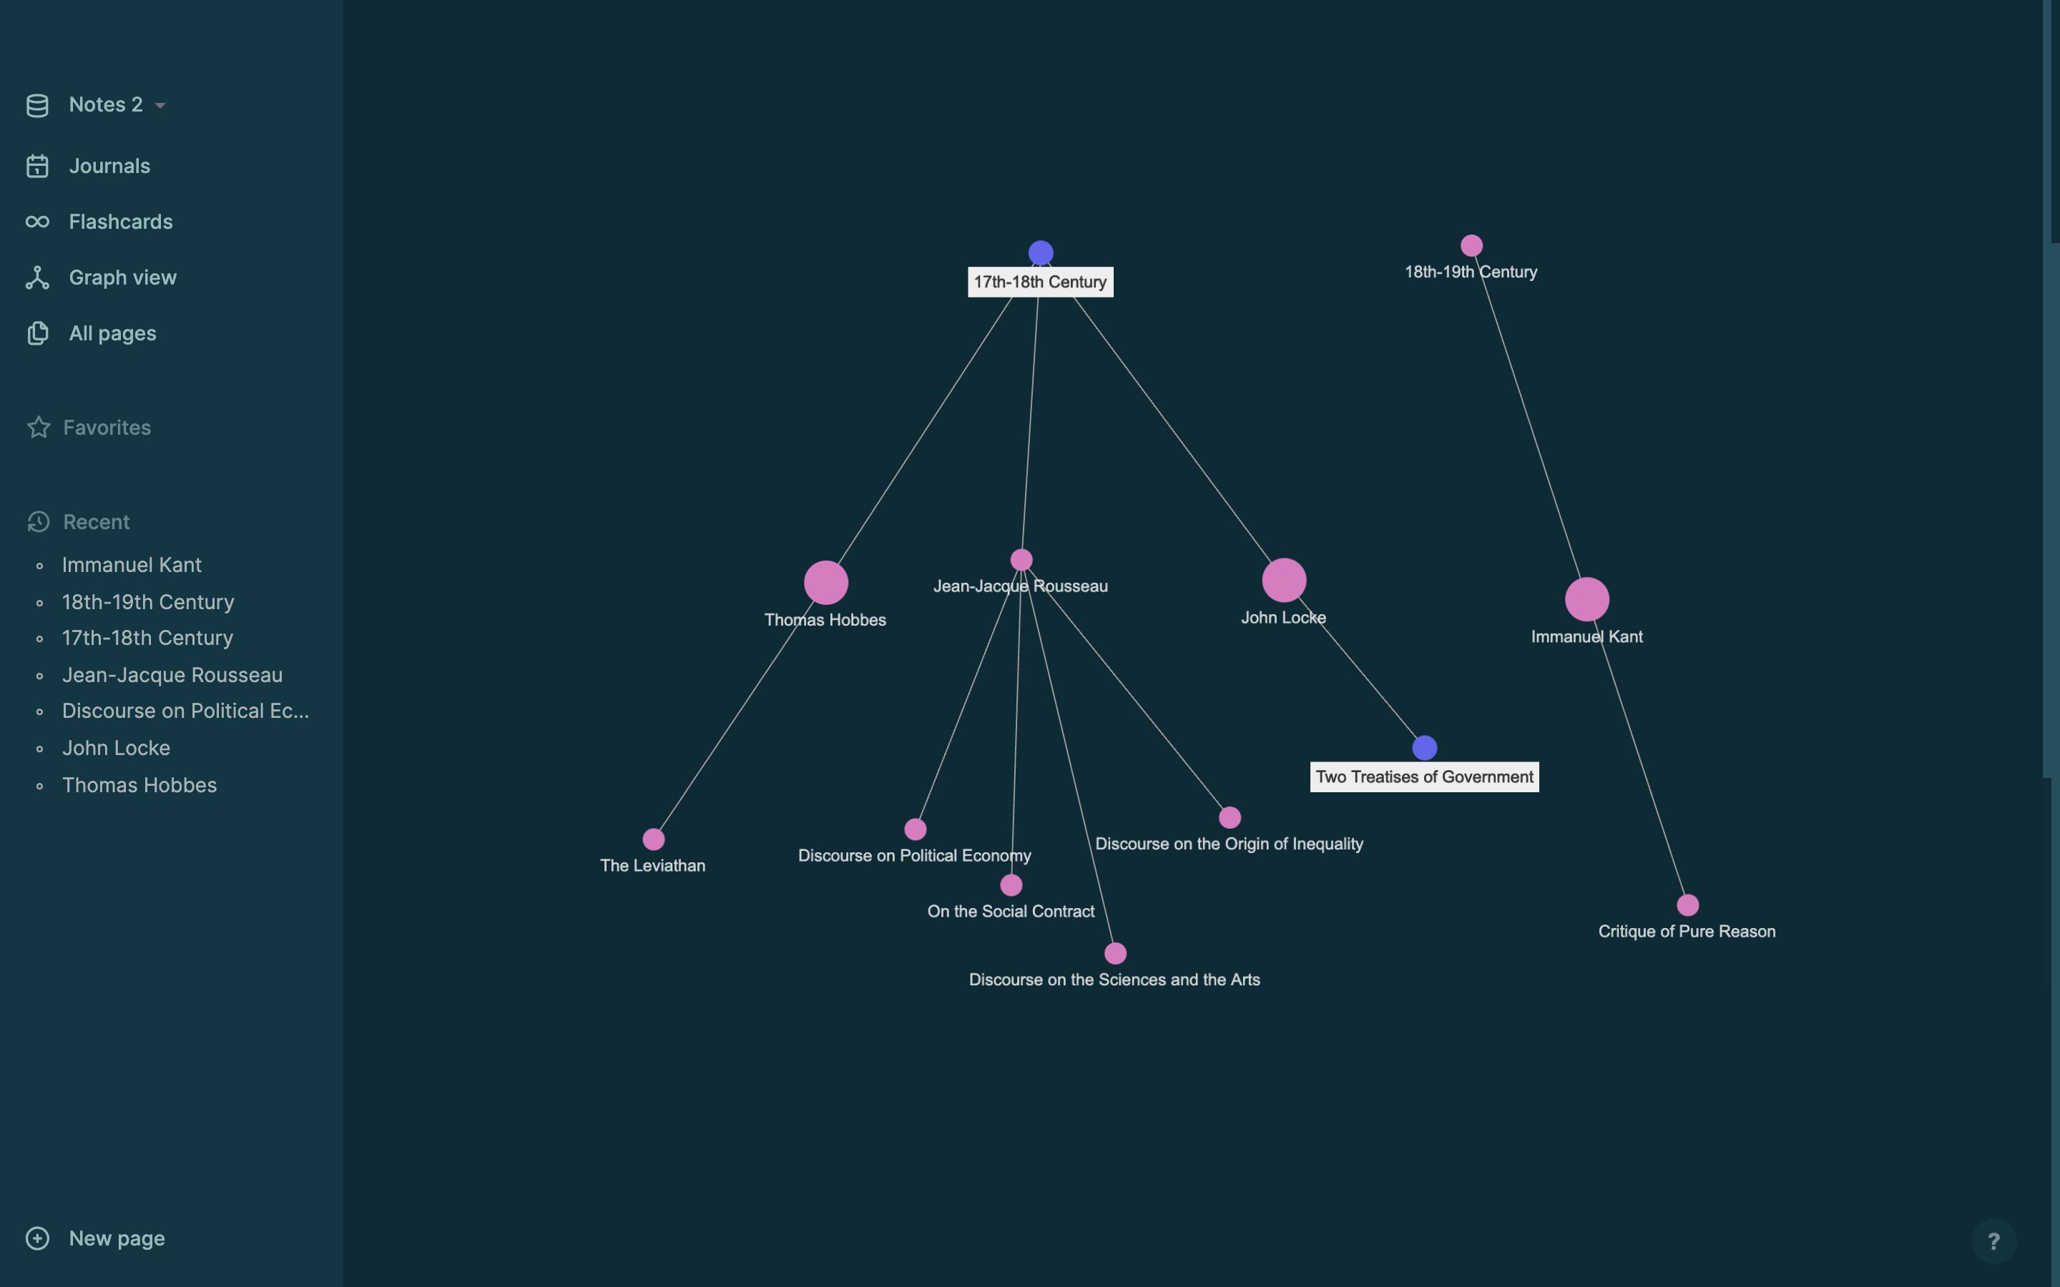Screen dimensions: 2060x1287
Task: Create a New page
Action: click(x=117, y=1238)
